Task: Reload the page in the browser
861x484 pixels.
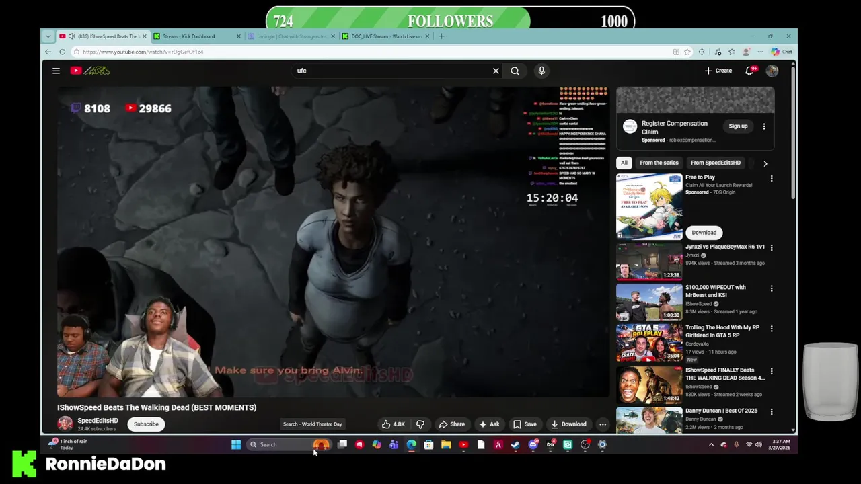Action: coord(62,52)
